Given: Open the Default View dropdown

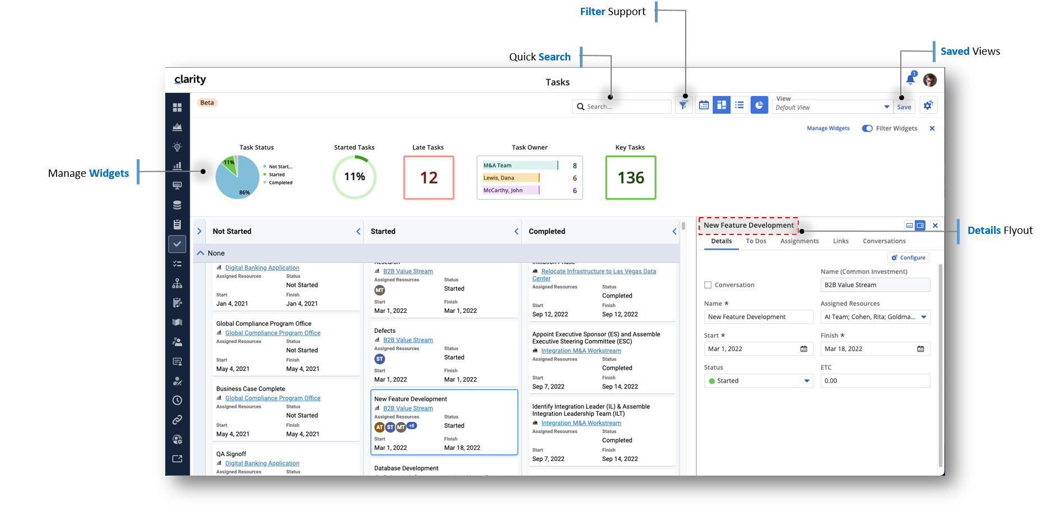Looking at the screenshot, I should click(886, 106).
